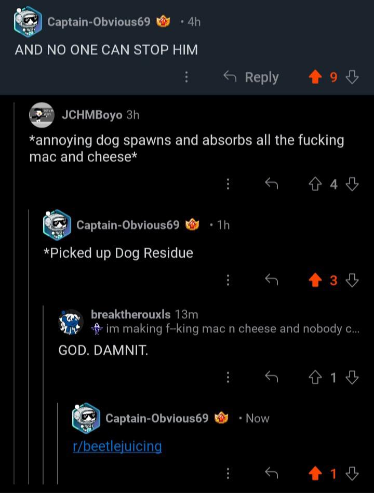Upvote JCHMBoyo's annoying dog comment

coord(315,184)
